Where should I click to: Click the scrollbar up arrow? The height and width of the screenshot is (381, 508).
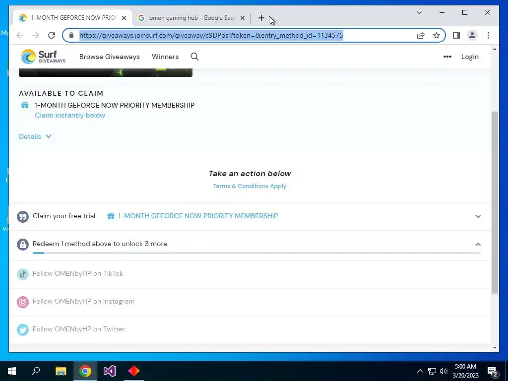[495, 49]
